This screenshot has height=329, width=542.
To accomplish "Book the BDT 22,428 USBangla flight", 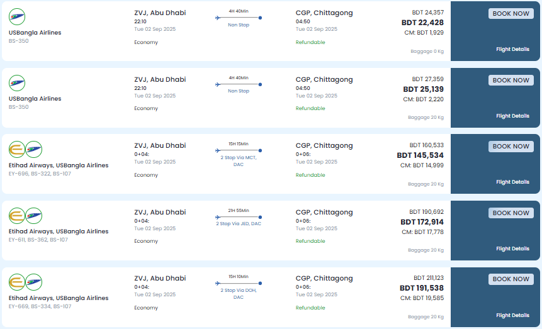I will pos(511,13).
